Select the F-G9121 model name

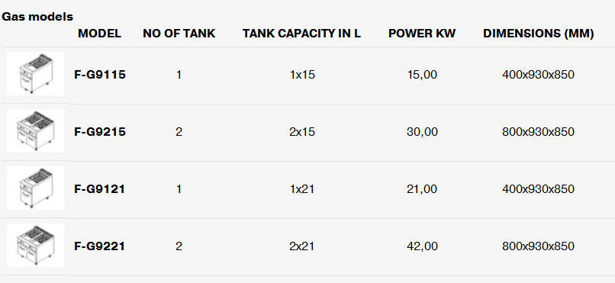[x=100, y=189]
